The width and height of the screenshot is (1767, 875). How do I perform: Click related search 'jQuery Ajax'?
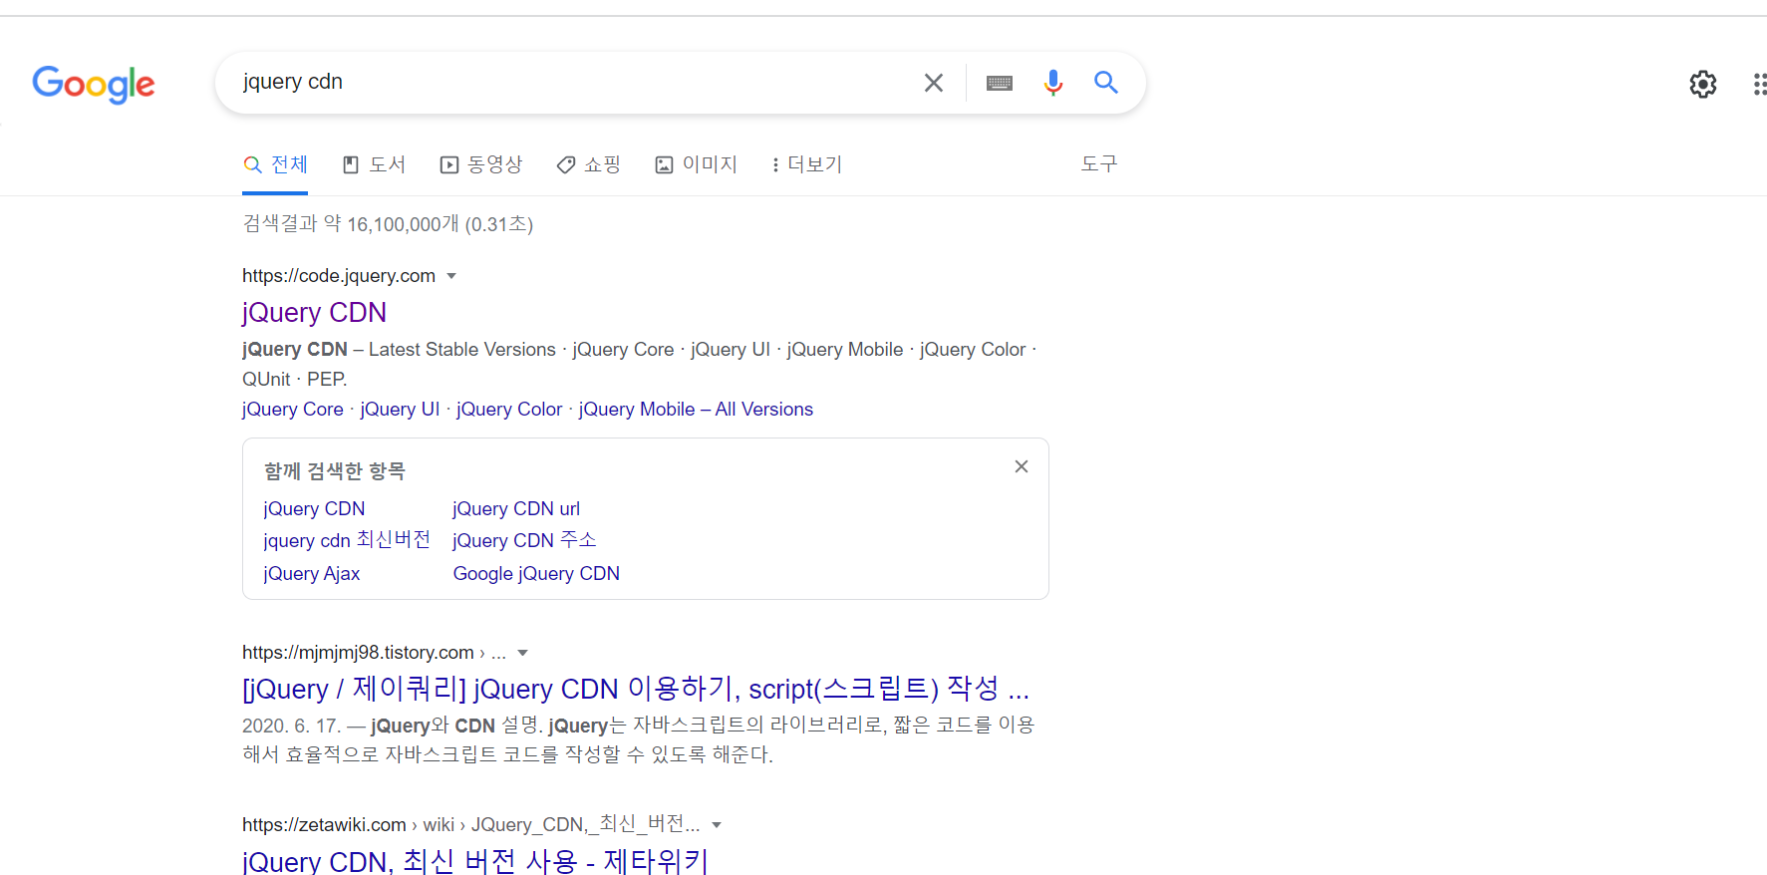tap(312, 574)
